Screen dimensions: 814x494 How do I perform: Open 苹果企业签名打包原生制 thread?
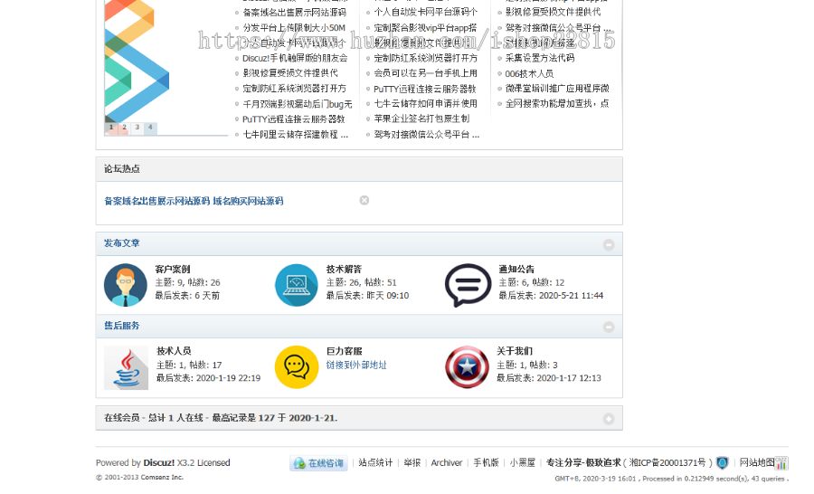pyautogui.click(x=421, y=119)
